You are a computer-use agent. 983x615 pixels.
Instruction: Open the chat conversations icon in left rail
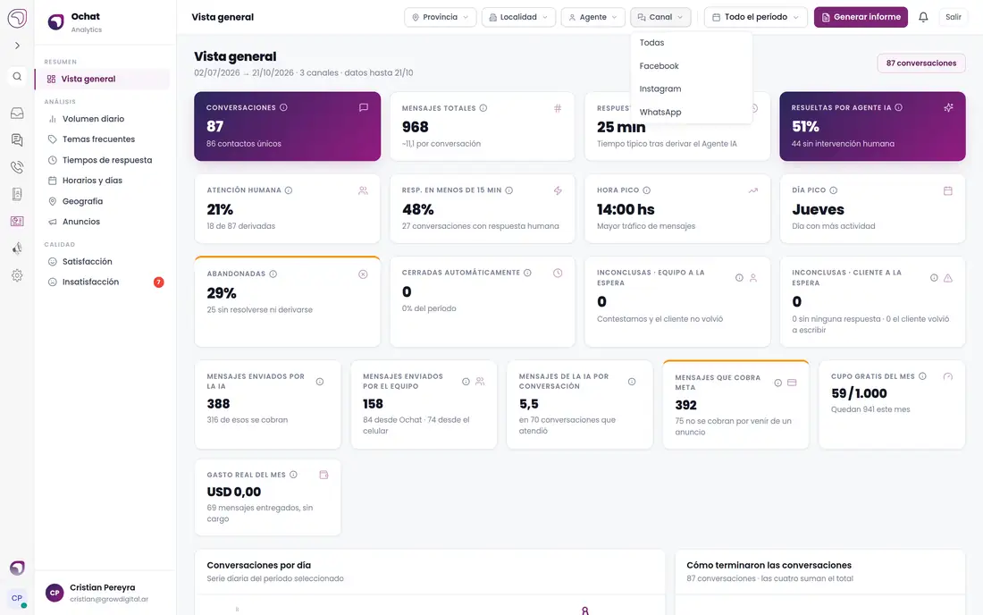coord(17,139)
